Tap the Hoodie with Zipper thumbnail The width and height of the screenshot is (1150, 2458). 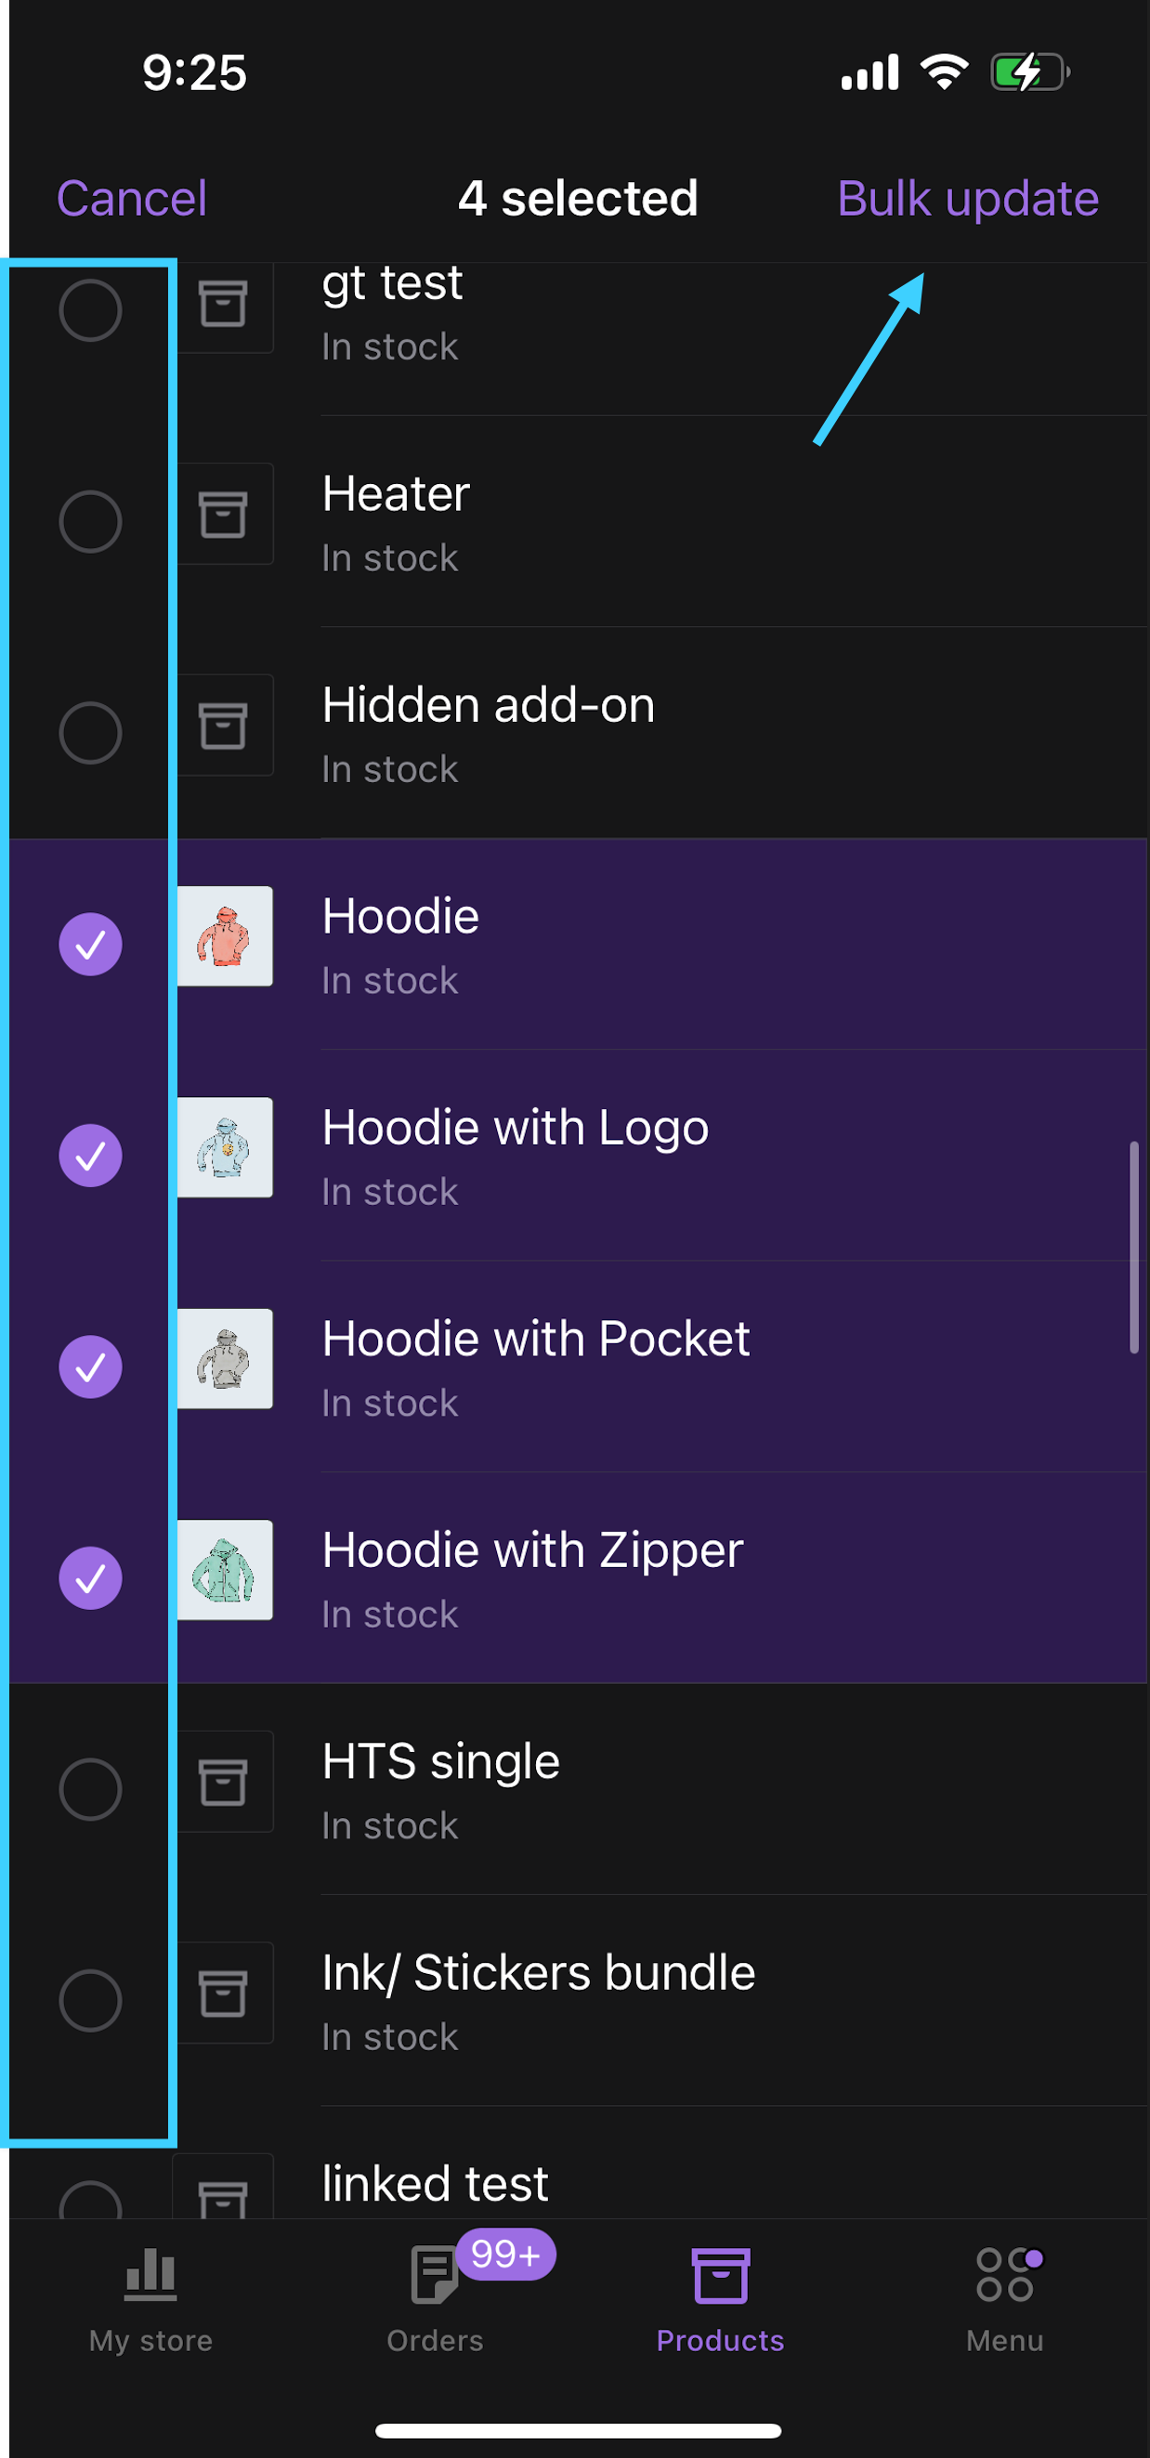tap(225, 1571)
